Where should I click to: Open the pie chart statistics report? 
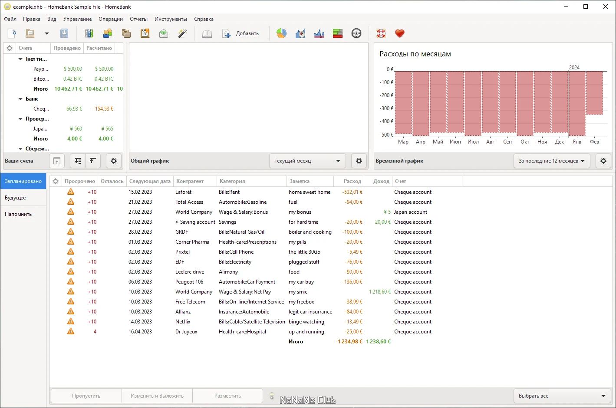pyautogui.click(x=281, y=33)
